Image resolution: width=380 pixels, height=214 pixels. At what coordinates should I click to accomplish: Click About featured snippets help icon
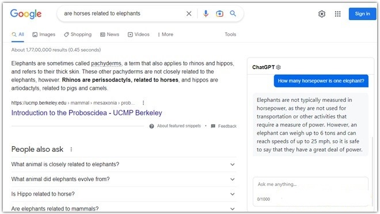point(151,126)
